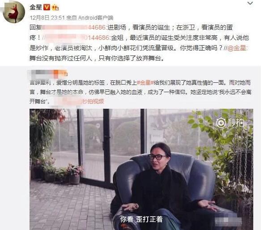Open the 12月8日 23:51 timestamp link
Image resolution: width=264 pixels, height=230 pixels.
[x=47, y=18]
